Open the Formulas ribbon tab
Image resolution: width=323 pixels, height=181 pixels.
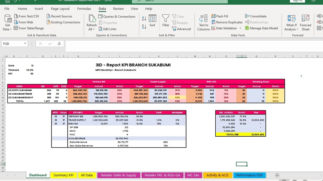[84, 9]
